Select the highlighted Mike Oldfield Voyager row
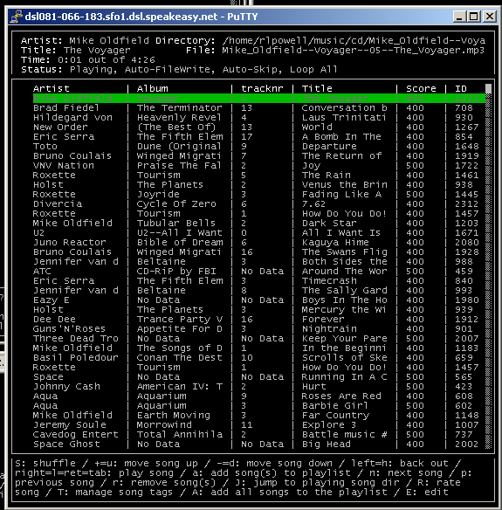 [x=258, y=98]
